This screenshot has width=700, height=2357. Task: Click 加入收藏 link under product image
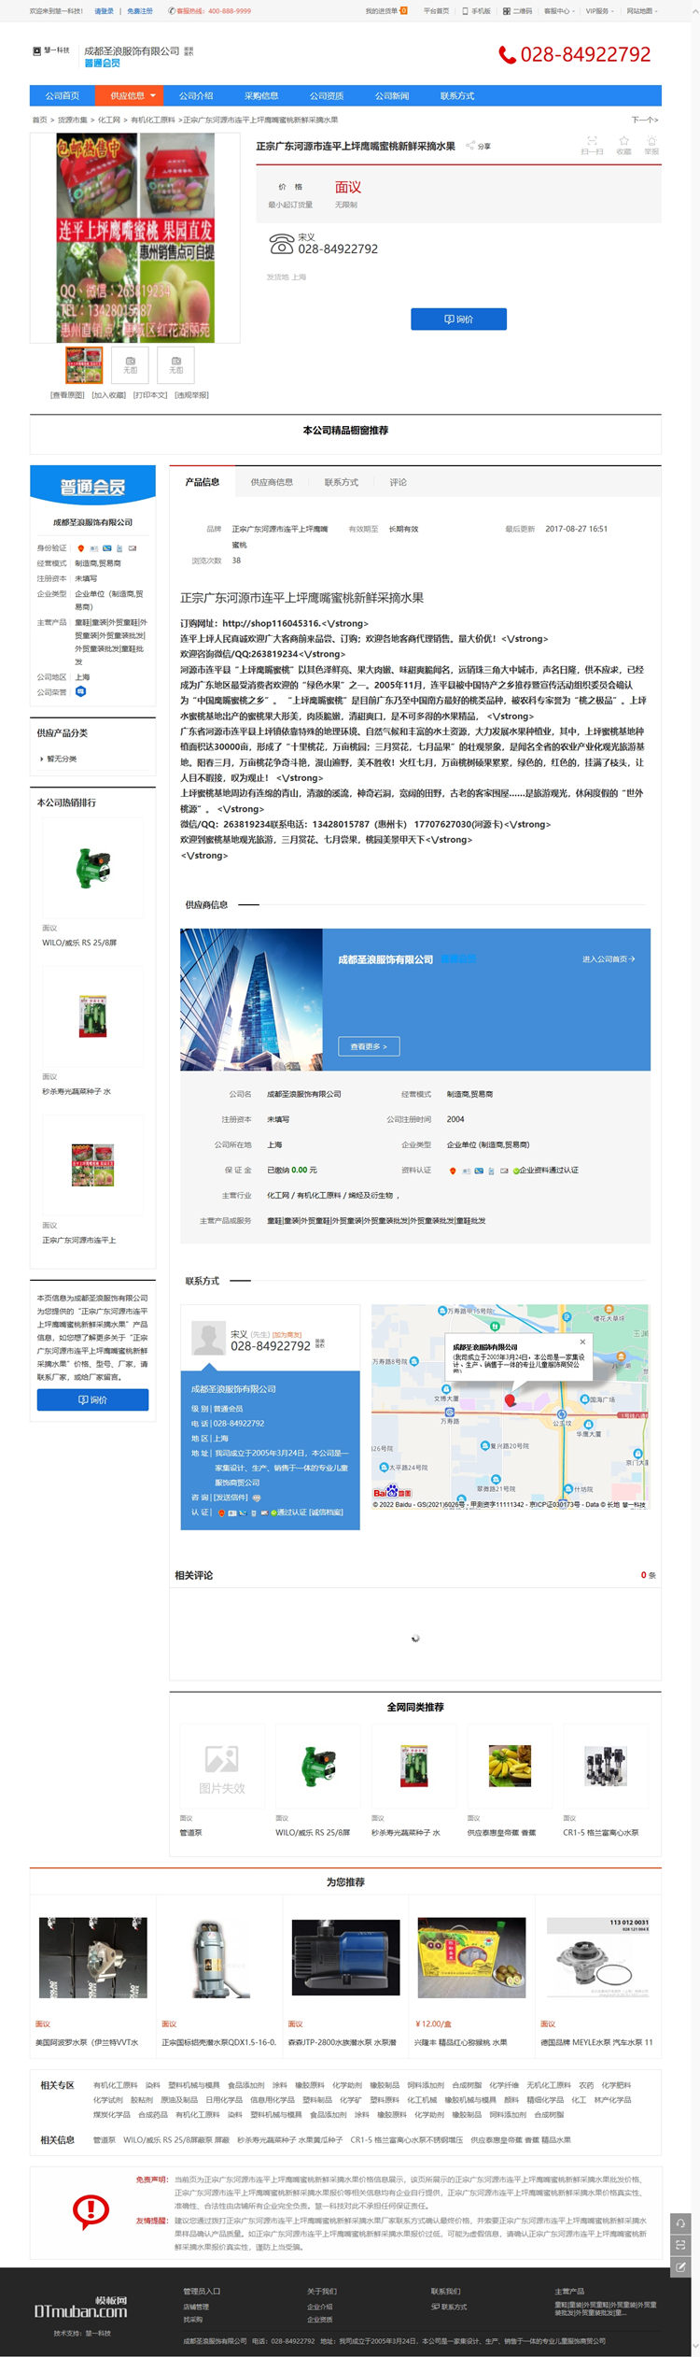coord(108,394)
